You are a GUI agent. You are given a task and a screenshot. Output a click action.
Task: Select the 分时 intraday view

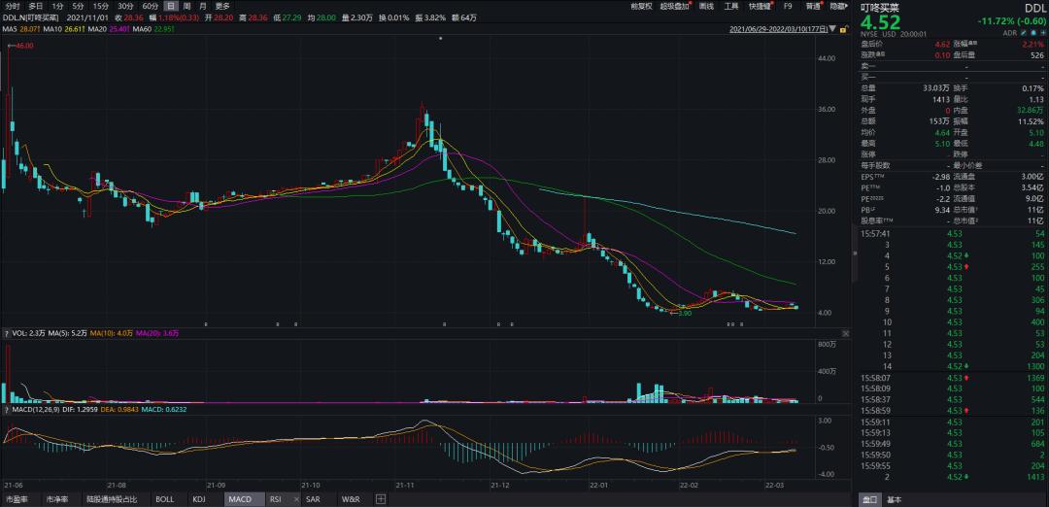coord(13,6)
